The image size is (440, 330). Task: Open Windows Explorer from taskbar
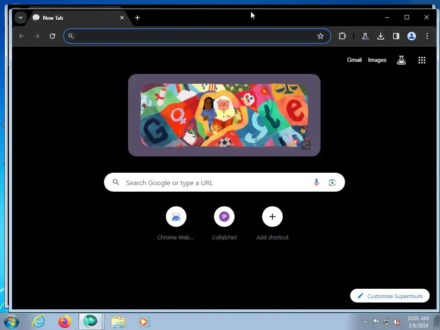[118, 321]
